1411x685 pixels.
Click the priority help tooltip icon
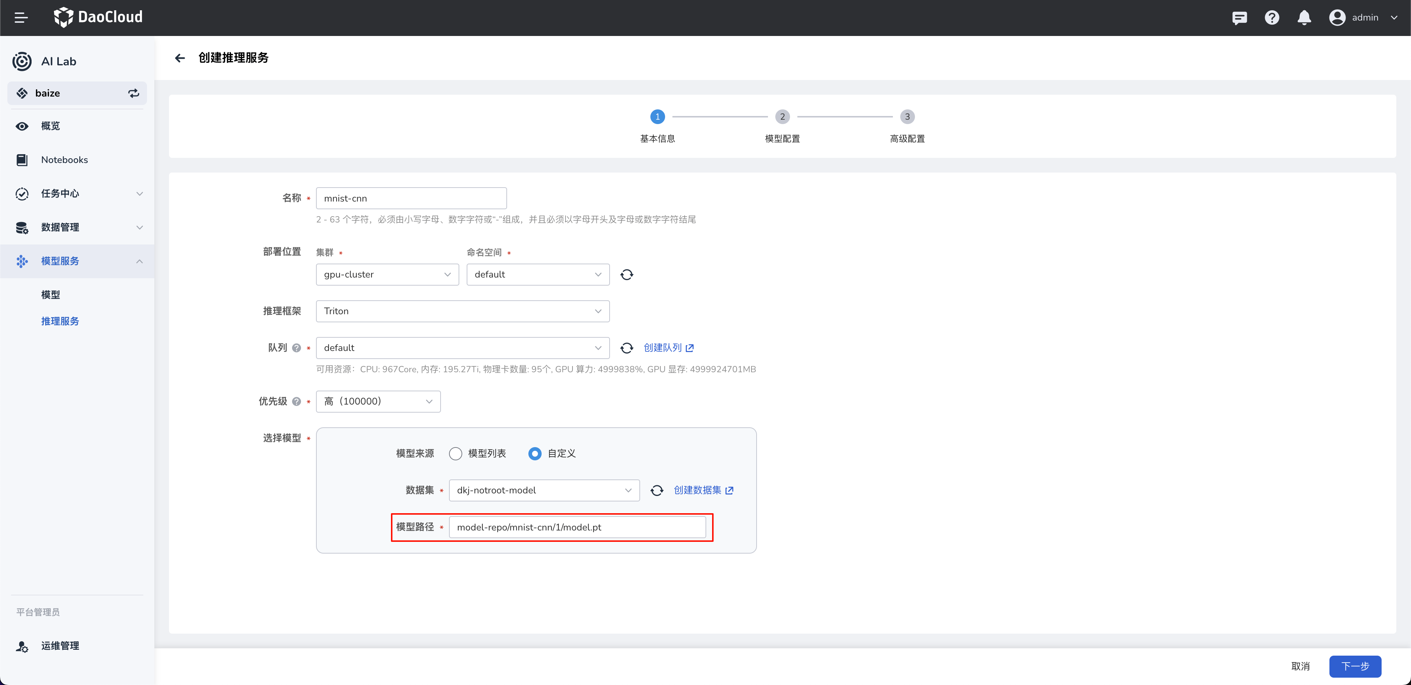pyautogui.click(x=296, y=402)
